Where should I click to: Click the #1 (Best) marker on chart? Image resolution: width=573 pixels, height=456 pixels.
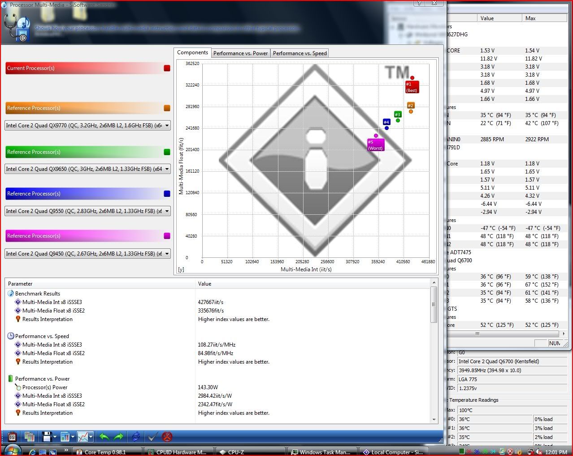point(412,87)
